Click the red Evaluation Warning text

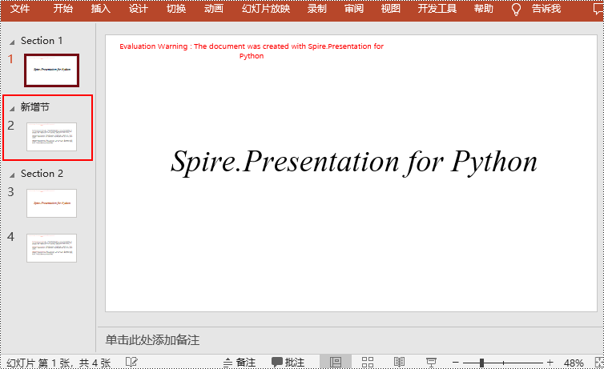tap(252, 50)
